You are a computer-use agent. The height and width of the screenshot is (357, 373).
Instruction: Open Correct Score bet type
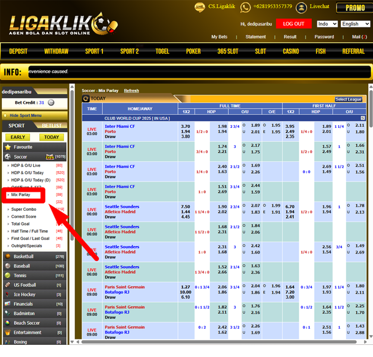pyautogui.click(x=23, y=217)
